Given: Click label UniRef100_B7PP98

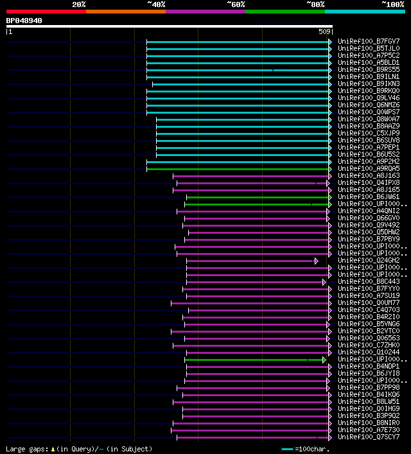Looking at the screenshot, I should tap(369, 387).
